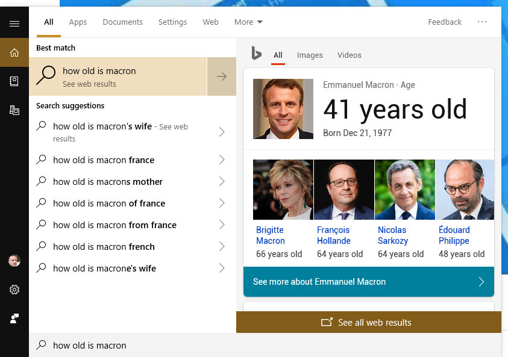Open the hamburger menu in the sidebar
Screen dimensions: 508x357
click(14, 23)
